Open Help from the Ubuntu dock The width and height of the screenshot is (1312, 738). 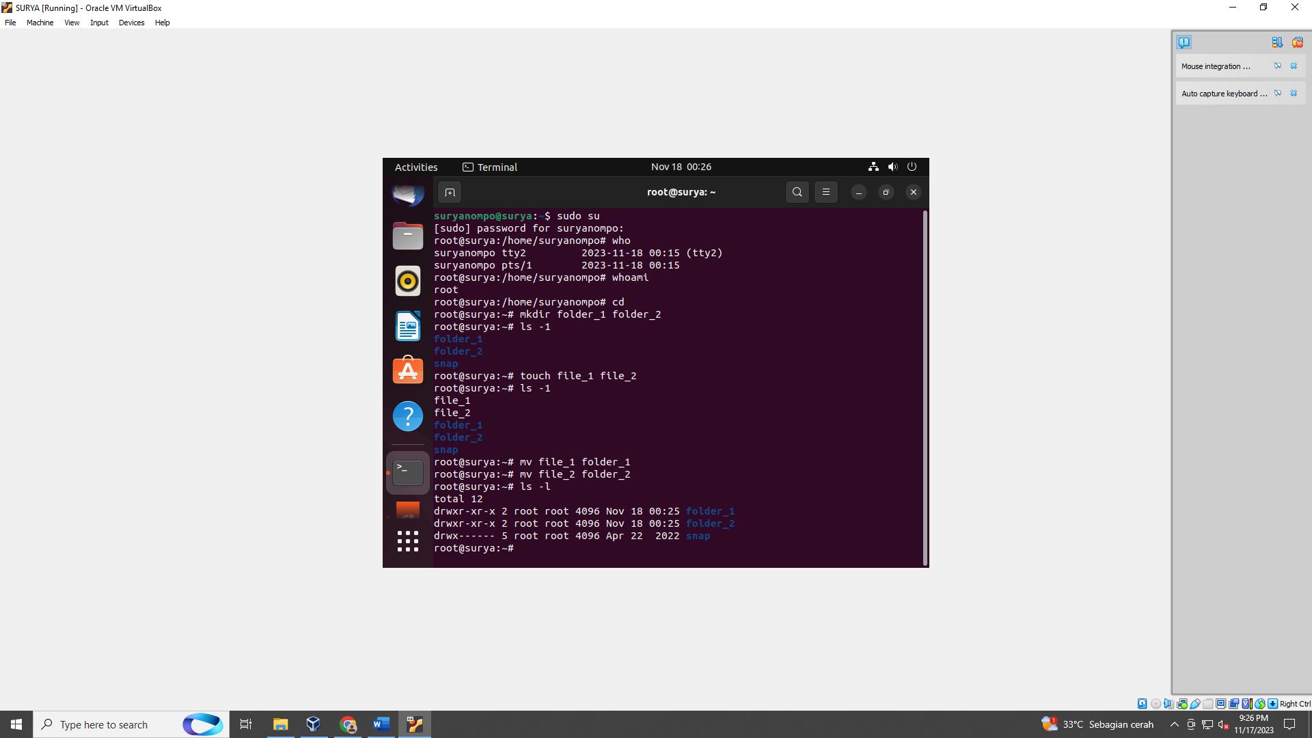(408, 415)
